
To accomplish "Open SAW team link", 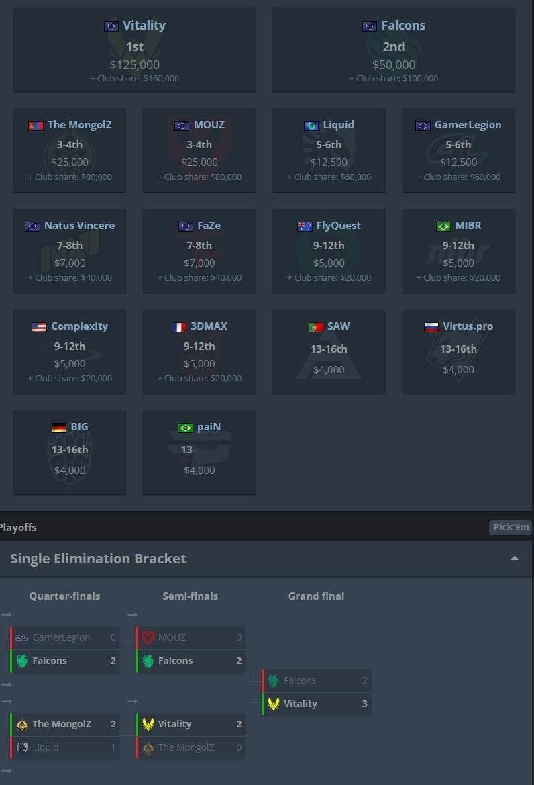I will point(338,326).
